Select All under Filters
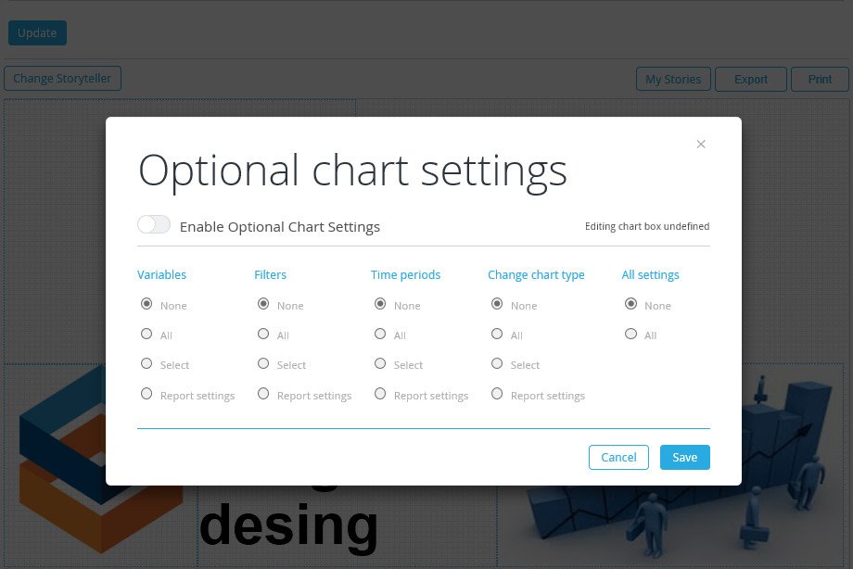The width and height of the screenshot is (853, 569). tap(263, 334)
